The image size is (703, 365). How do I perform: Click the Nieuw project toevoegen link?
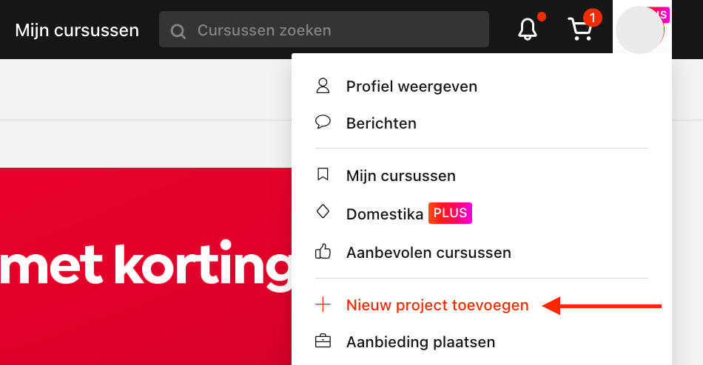coord(437,305)
